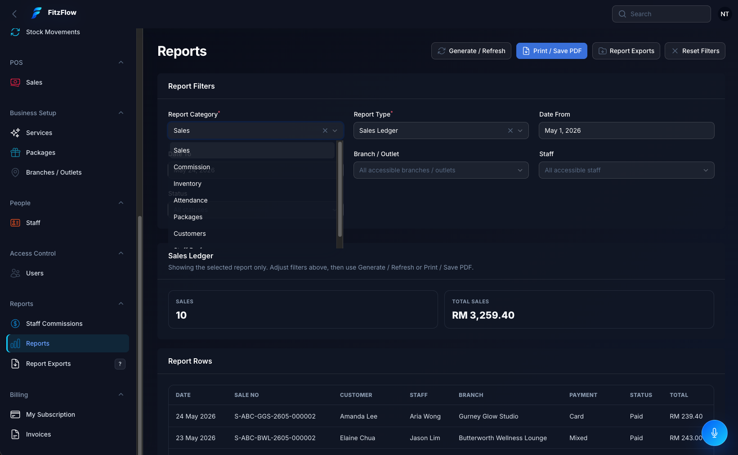Screen dimensions: 738x455
Task: Open Branch / Outlet dropdown
Action: point(441,170)
